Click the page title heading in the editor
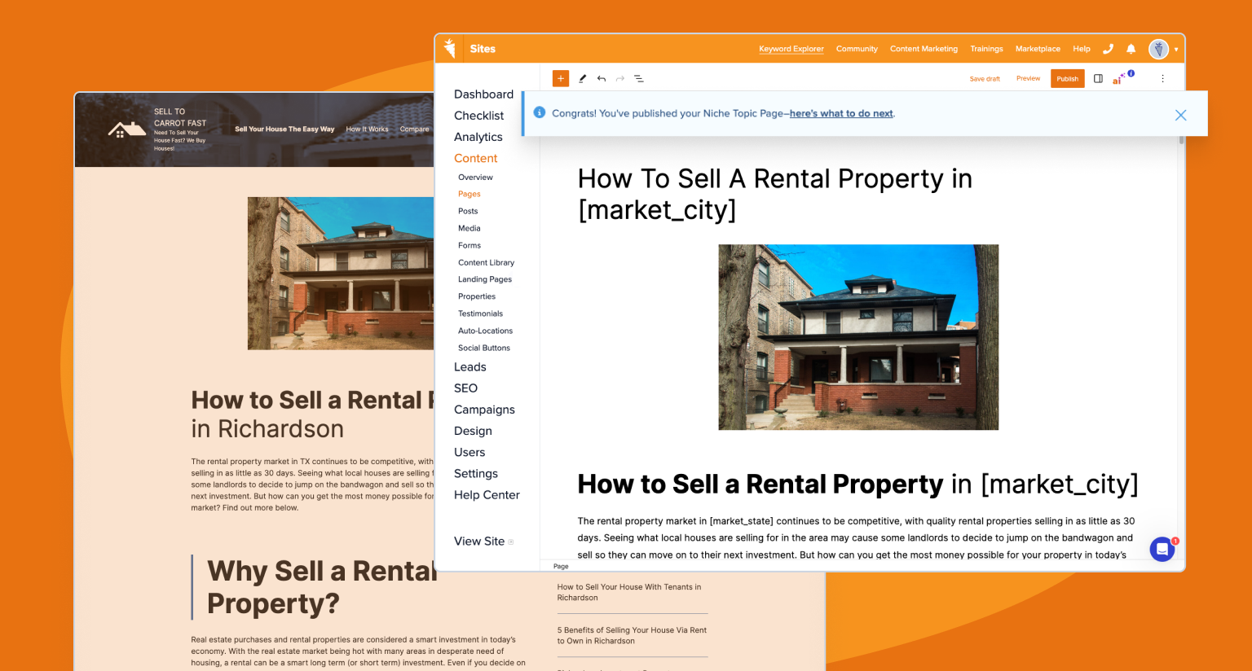 [x=774, y=194]
